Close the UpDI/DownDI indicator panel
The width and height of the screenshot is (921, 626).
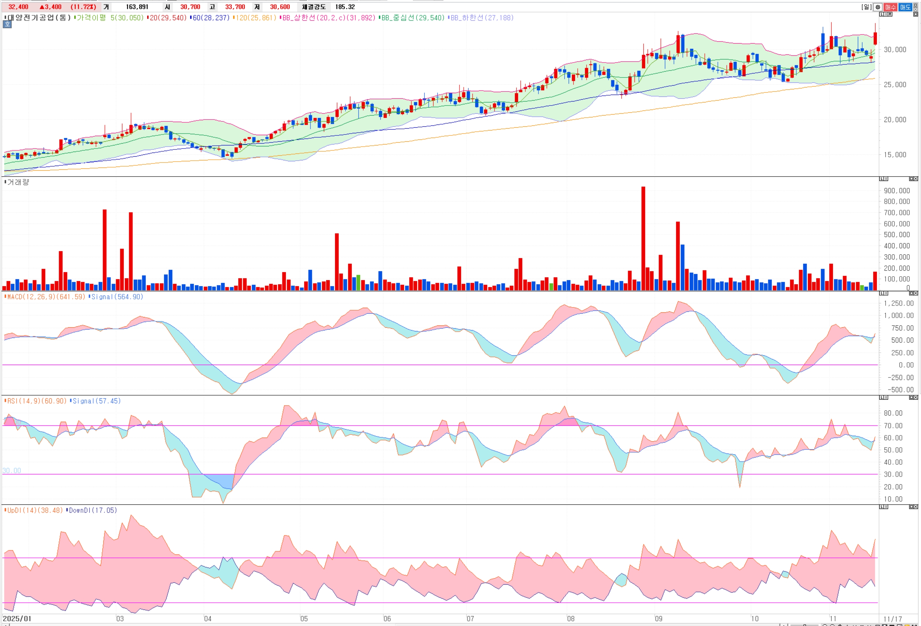coord(916,507)
